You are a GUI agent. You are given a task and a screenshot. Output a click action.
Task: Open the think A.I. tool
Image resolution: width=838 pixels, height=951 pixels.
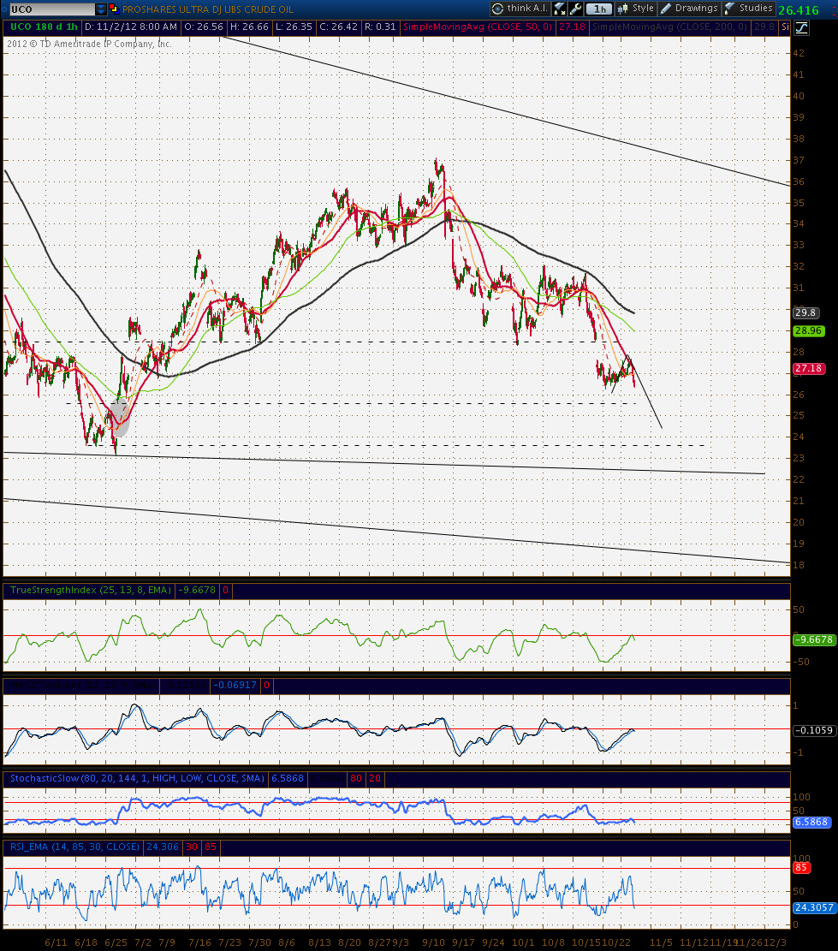[x=520, y=9]
